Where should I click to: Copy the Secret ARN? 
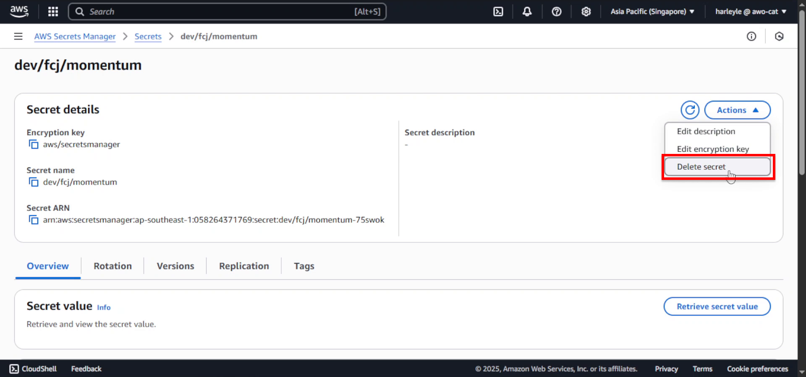pos(33,220)
